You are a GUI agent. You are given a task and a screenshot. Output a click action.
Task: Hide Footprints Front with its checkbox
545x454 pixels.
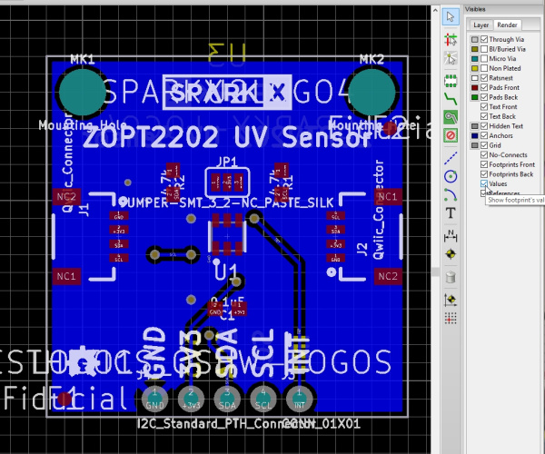pyautogui.click(x=484, y=164)
